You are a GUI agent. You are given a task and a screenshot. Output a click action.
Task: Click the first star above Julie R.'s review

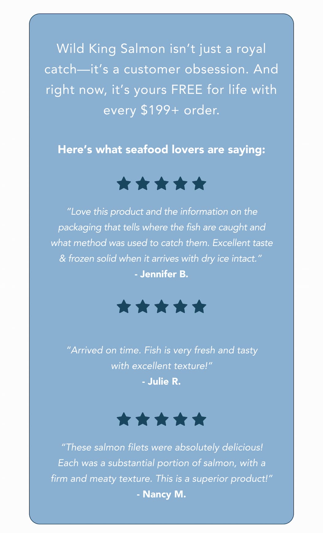(x=124, y=307)
